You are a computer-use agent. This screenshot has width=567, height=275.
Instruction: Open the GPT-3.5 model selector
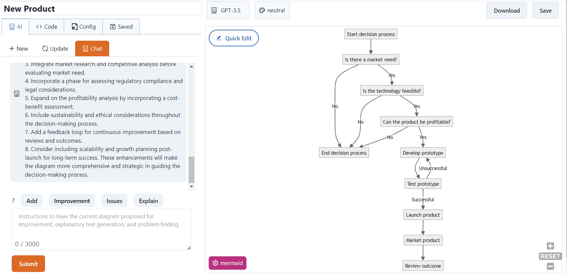tap(228, 10)
